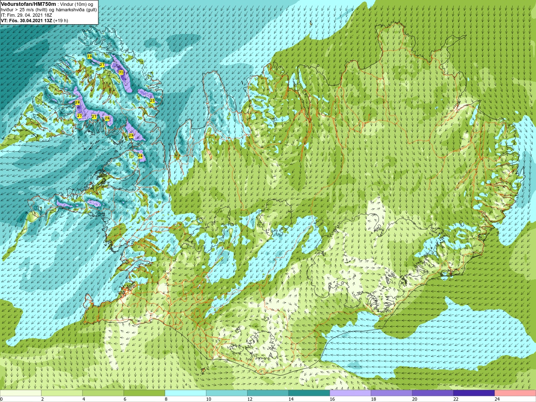
Task: Select the pink legend swatch above 24 m/s
Action: [x=515, y=393]
